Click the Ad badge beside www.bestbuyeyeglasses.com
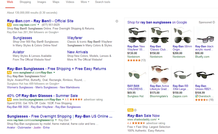This screenshot has height=134, width=218. 9,100
